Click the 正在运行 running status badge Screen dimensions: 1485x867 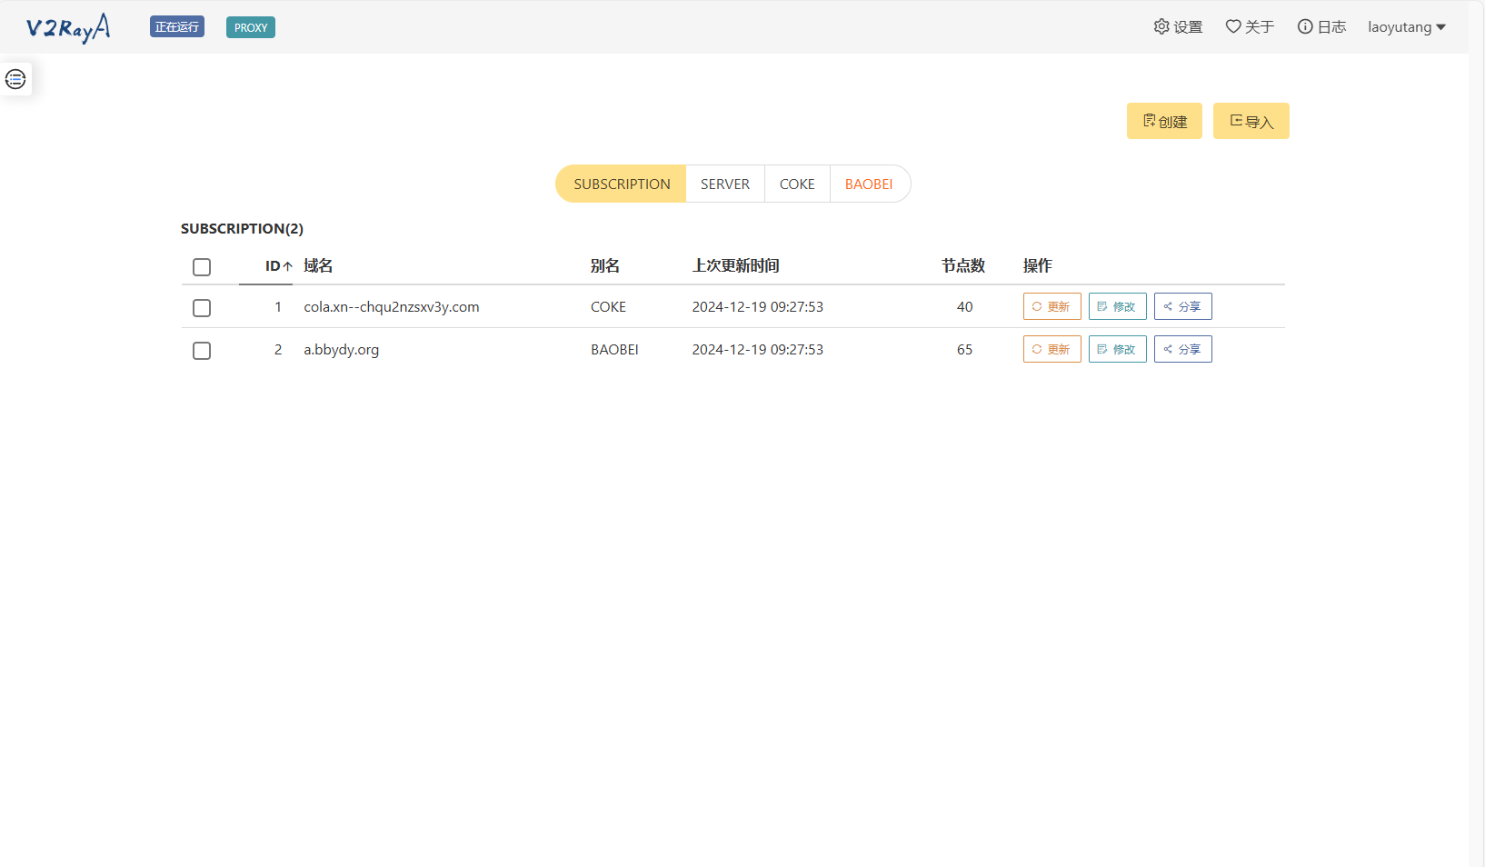177,27
